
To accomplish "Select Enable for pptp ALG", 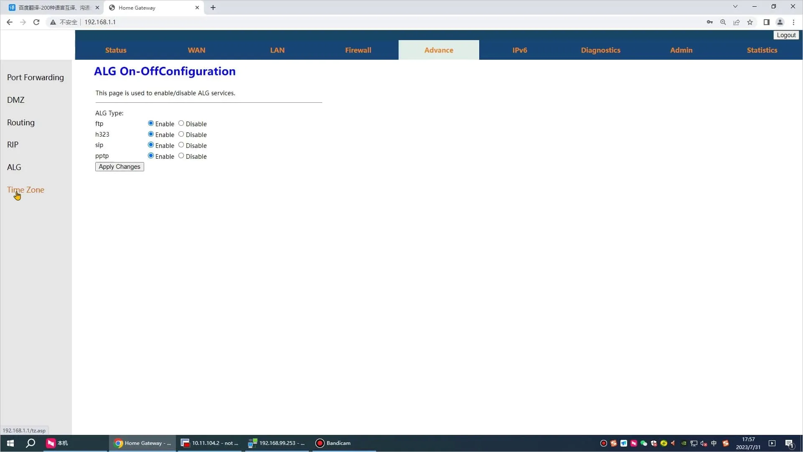I will 151,156.
